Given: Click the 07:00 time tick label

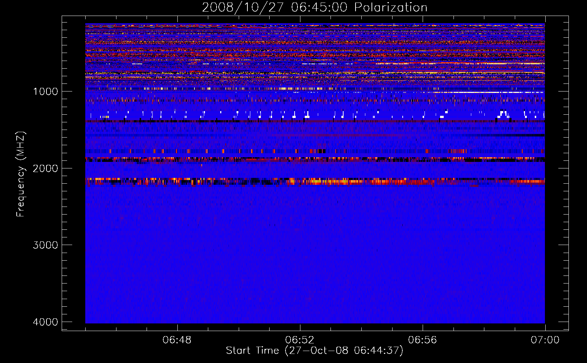Looking at the screenshot, I should 545,340.
